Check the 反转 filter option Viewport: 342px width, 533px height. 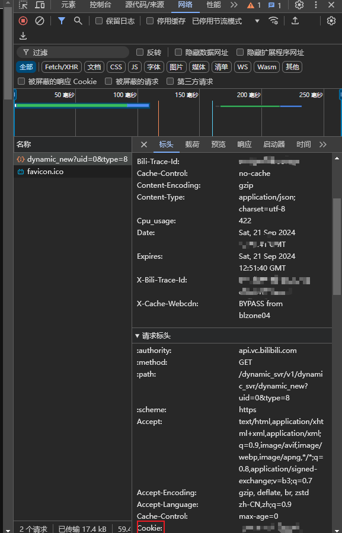coord(139,52)
